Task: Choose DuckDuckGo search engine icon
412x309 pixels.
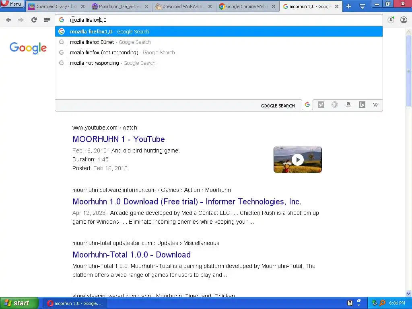Action: click(334, 105)
